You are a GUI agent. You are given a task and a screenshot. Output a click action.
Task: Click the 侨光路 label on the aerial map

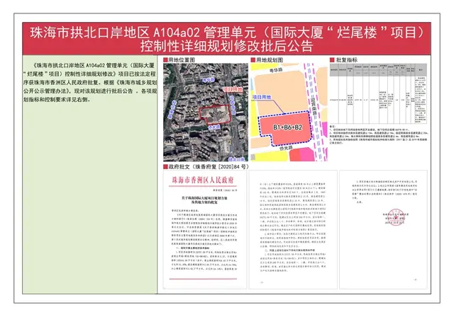click(214, 127)
